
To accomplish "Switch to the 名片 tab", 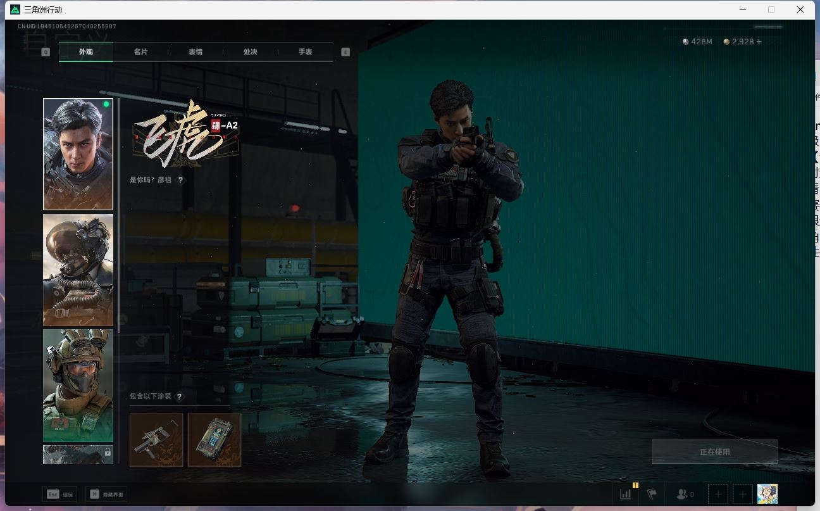I will [x=140, y=52].
